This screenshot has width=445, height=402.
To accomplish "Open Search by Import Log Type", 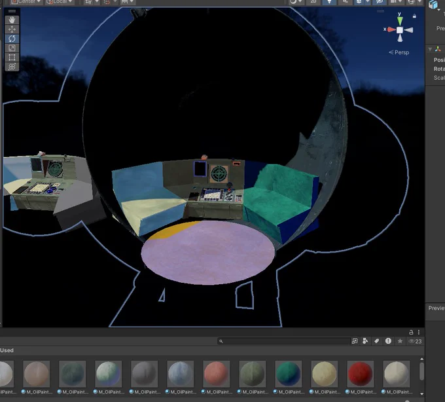I will coord(388,341).
